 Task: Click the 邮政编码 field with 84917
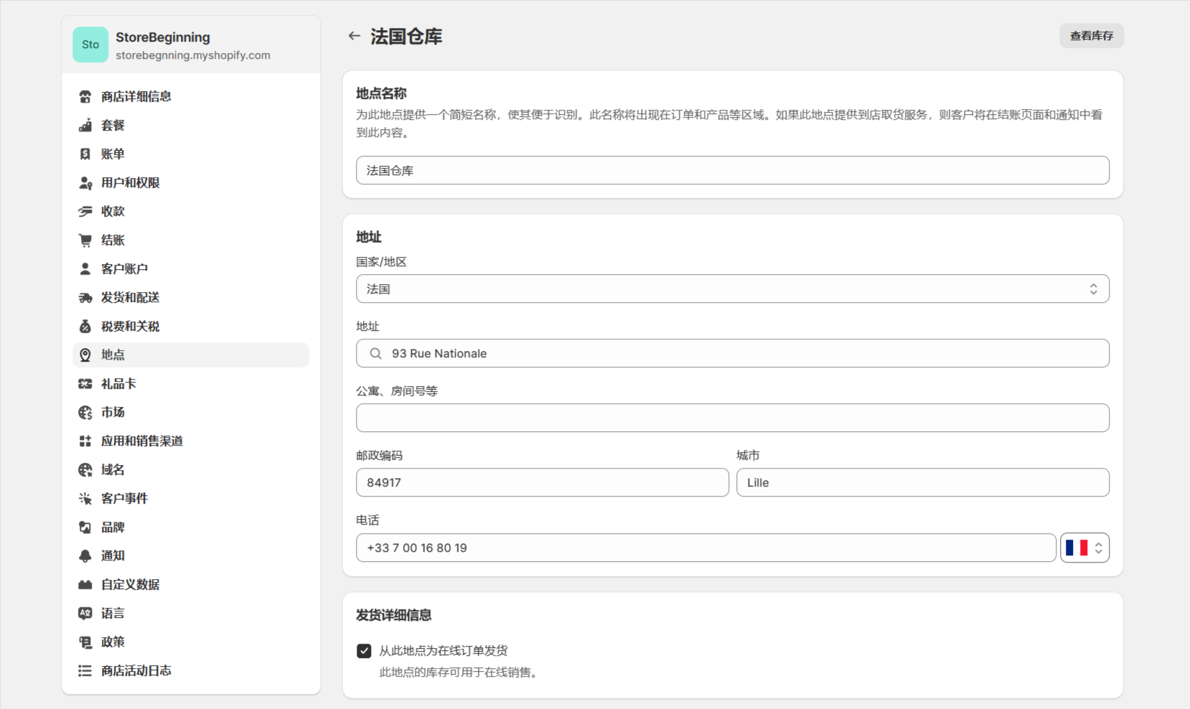[543, 482]
